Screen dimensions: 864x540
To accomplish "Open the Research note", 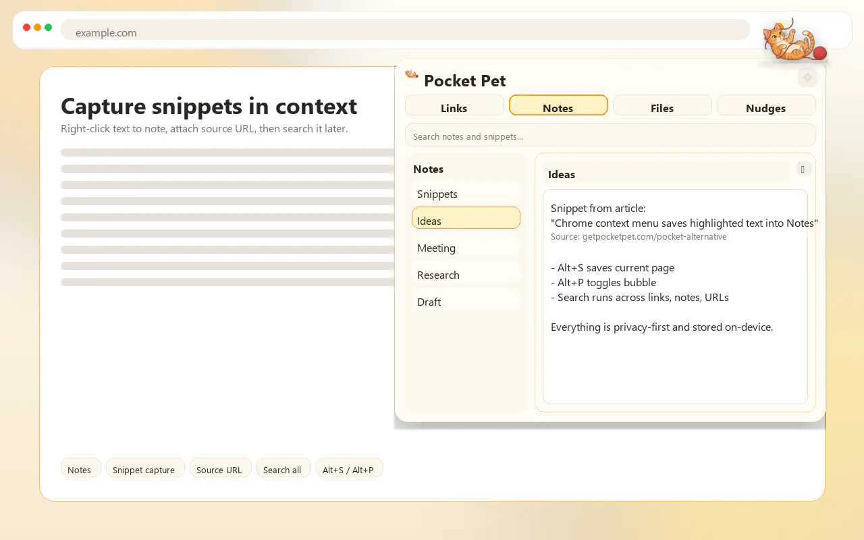I will coord(466,272).
